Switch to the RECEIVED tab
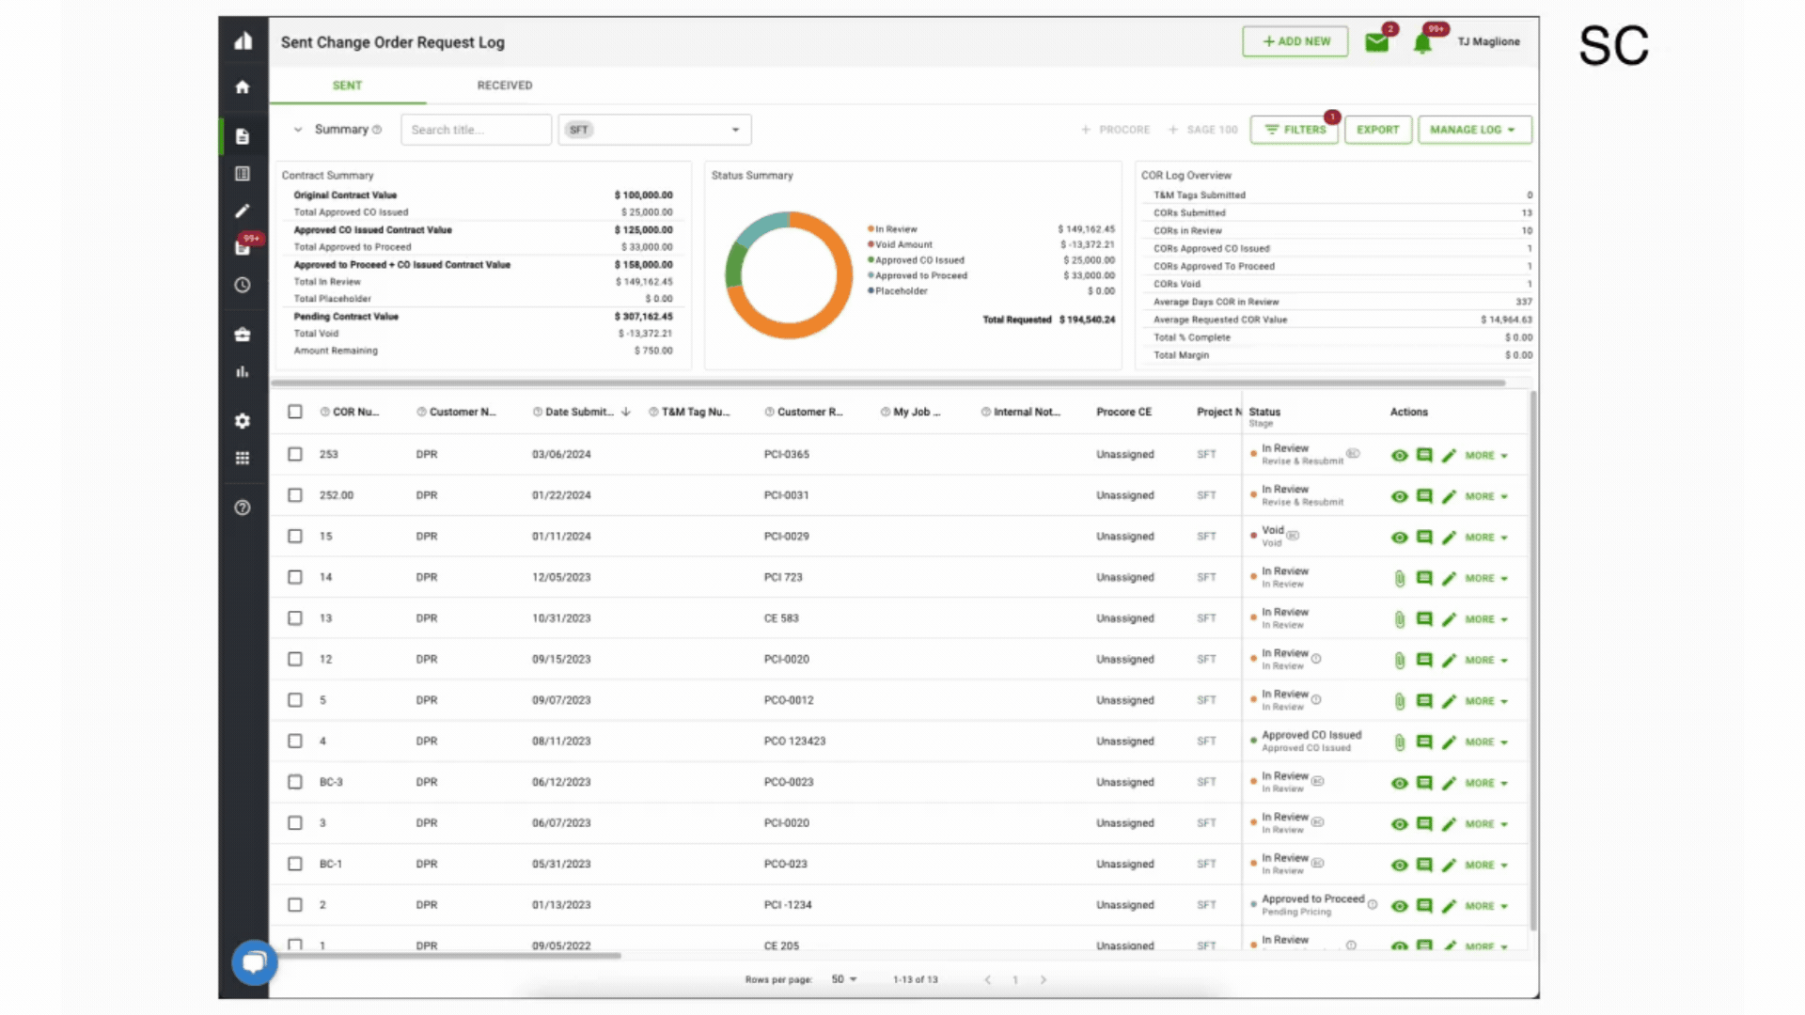This screenshot has height=1015, width=1805. point(505,86)
